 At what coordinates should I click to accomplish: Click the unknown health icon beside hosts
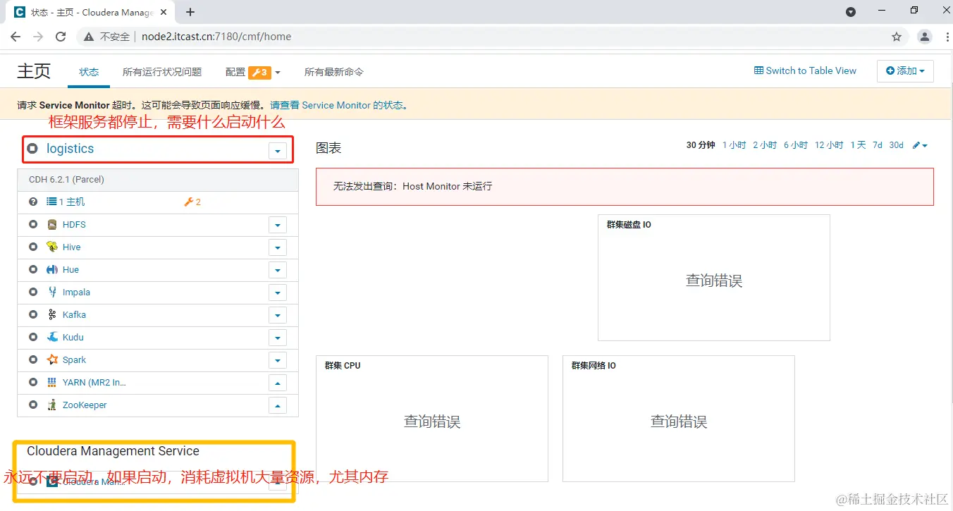tap(32, 202)
